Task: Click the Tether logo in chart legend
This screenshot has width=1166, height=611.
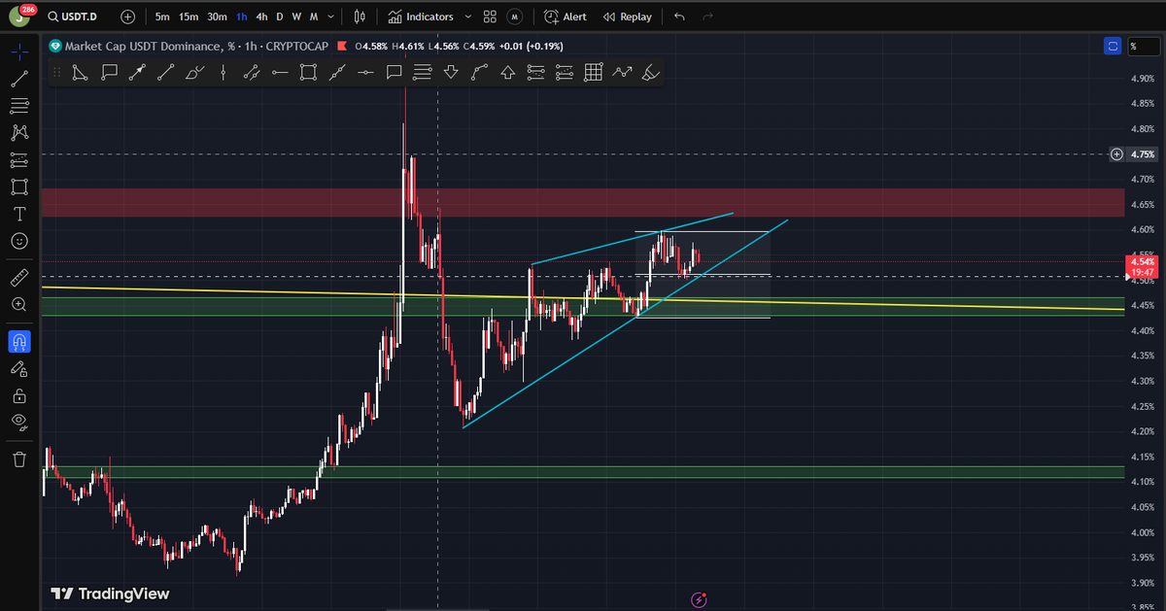Action: coord(56,46)
